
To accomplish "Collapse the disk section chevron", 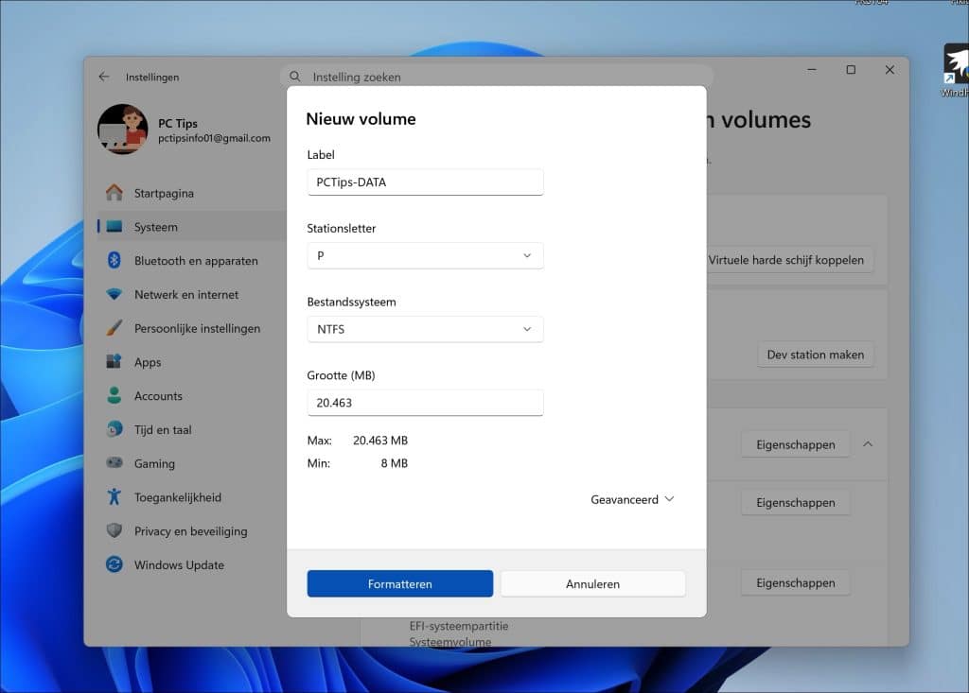I will pos(868,443).
